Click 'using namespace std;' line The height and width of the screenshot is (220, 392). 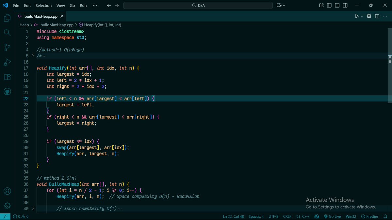tap(61, 37)
